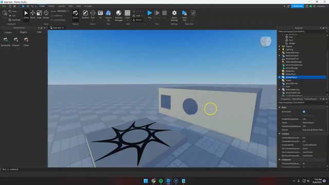329x185 pixels.
Task: Select SoundService in Explorer
Action: pos(291,83)
